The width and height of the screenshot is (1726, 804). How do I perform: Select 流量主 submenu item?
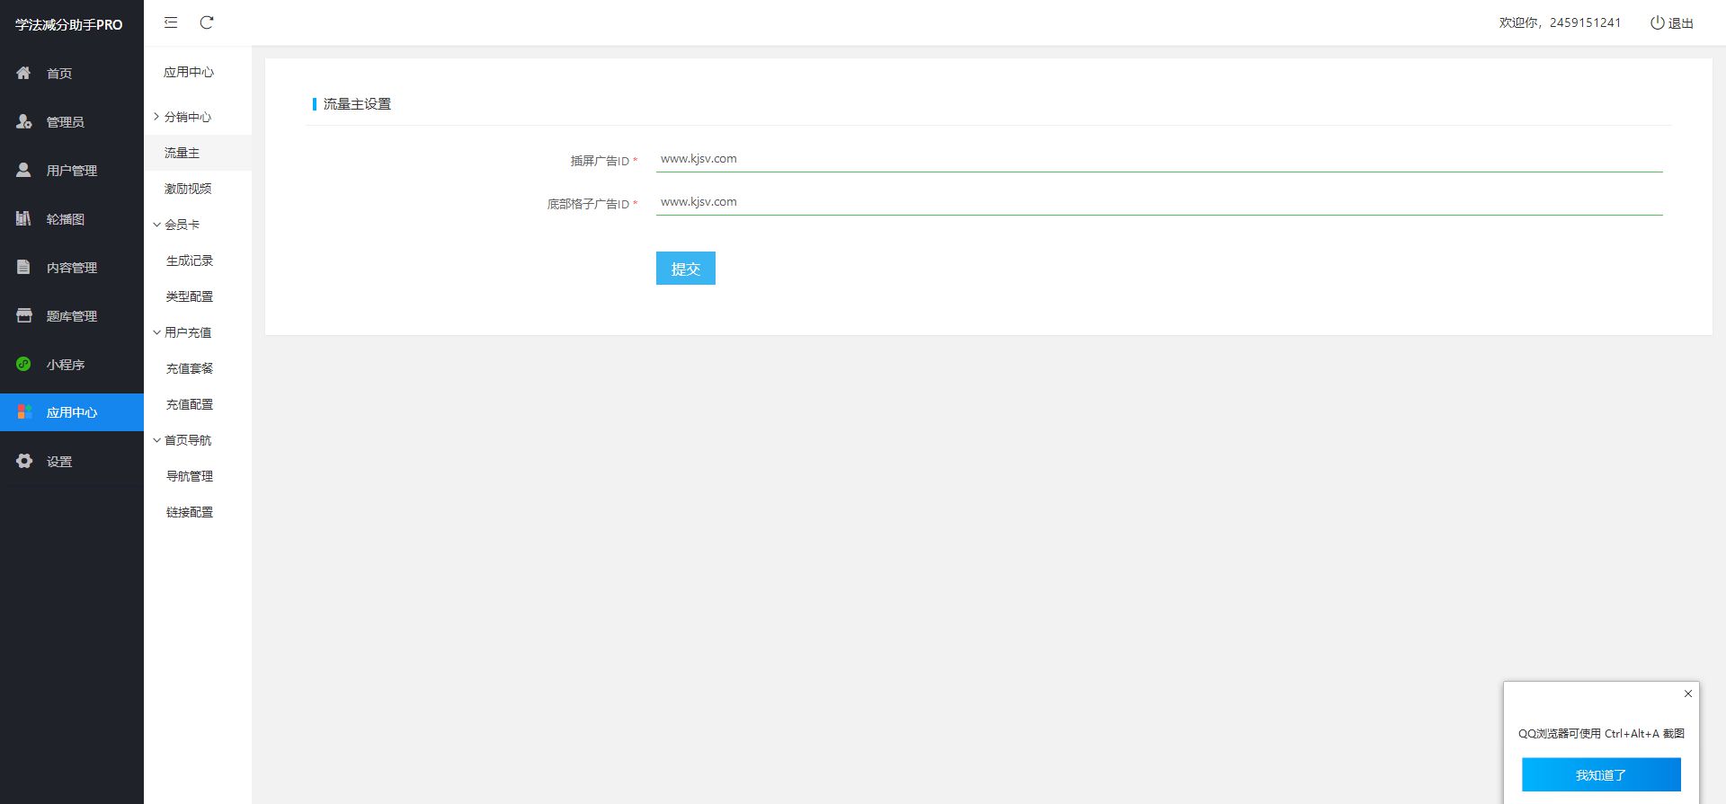coord(198,153)
